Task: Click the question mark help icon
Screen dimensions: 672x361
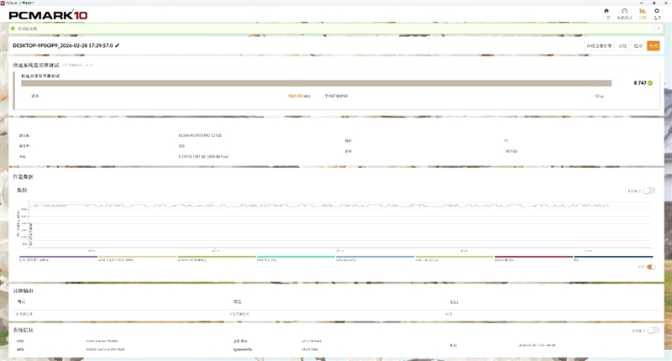Action: [659, 29]
